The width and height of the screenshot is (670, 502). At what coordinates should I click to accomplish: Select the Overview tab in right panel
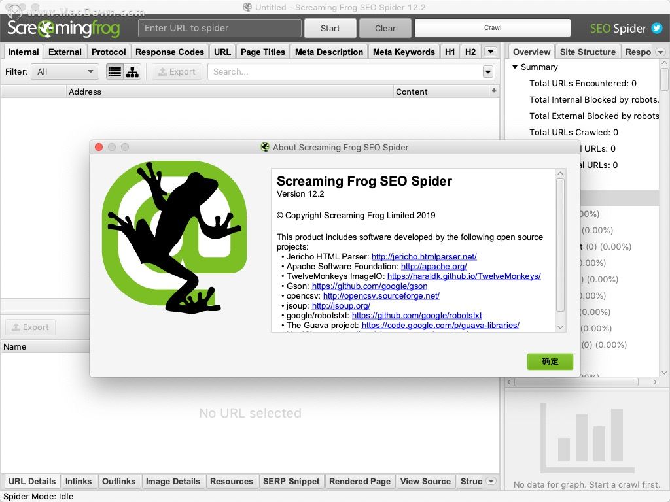pyautogui.click(x=531, y=52)
